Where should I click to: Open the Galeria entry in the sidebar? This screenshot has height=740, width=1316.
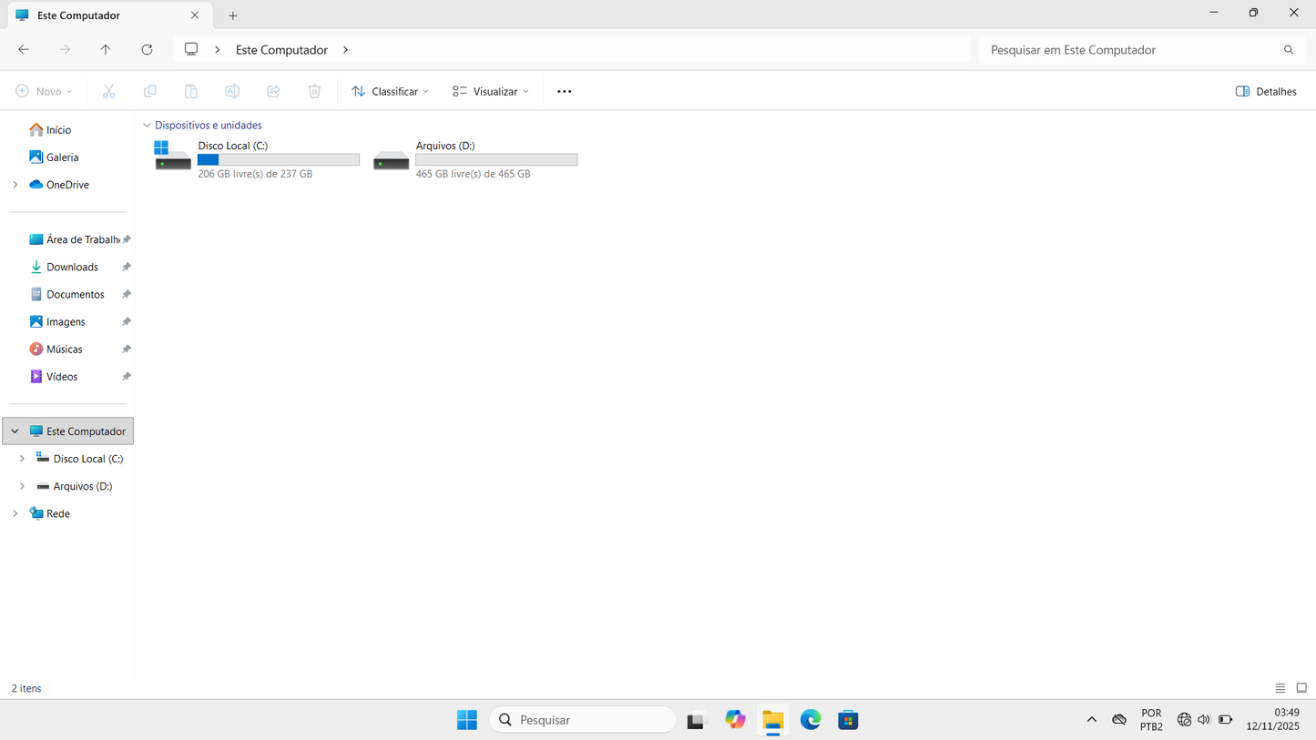61,157
